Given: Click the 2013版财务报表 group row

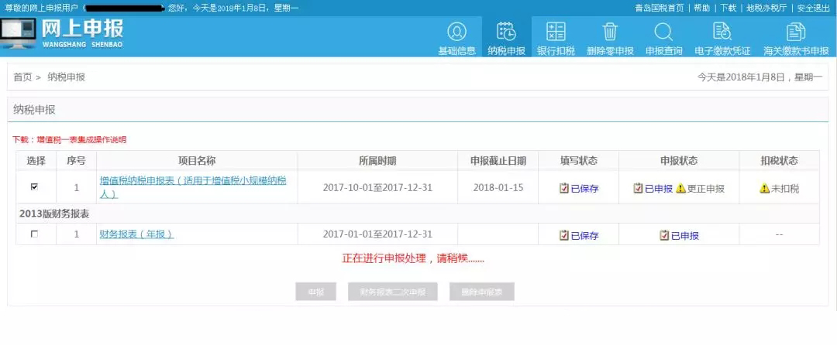Looking at the screenshot, I should point(418,213).
